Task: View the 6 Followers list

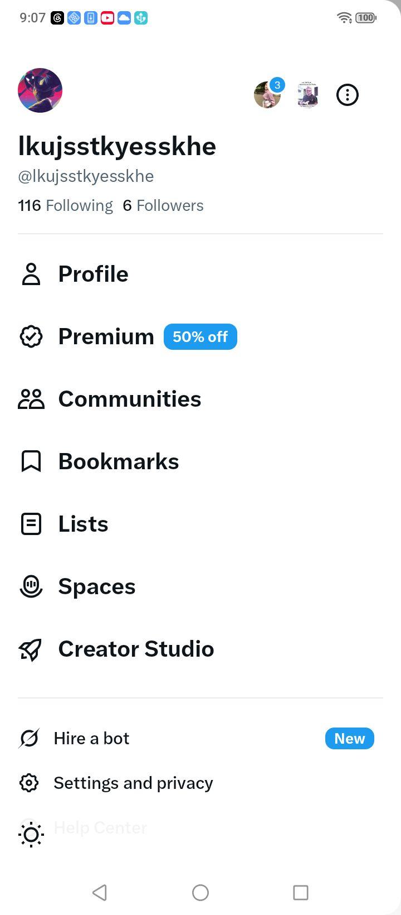Action: tap(163, 205)
